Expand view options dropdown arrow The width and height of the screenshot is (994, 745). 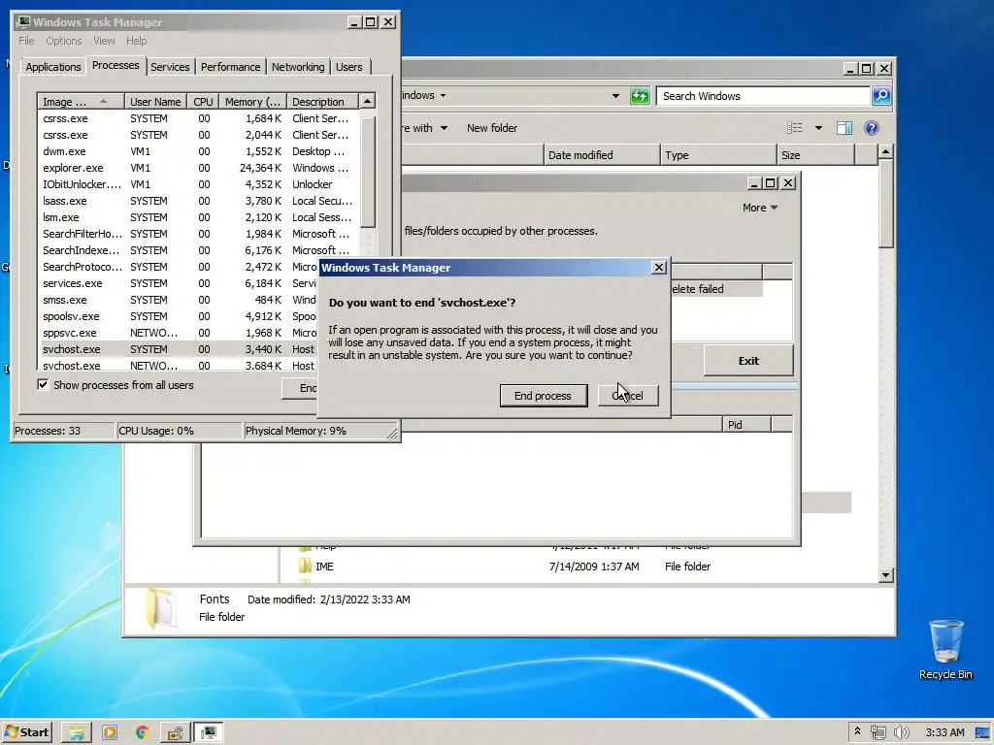(x=818, y=128)
